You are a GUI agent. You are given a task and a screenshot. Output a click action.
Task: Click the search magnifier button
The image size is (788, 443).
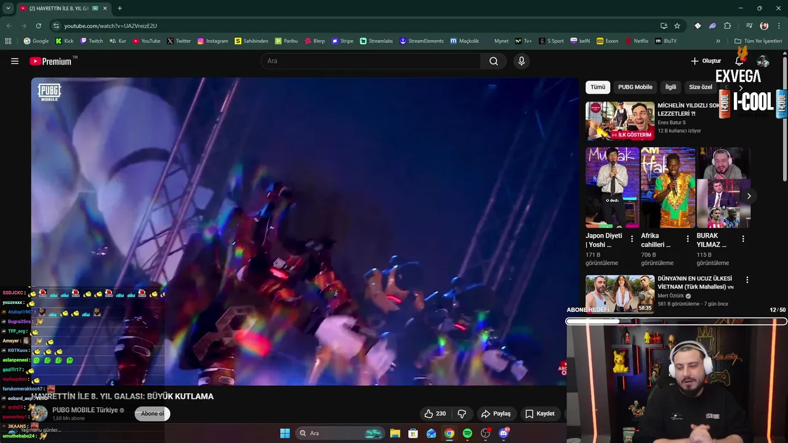click(494, 61)
